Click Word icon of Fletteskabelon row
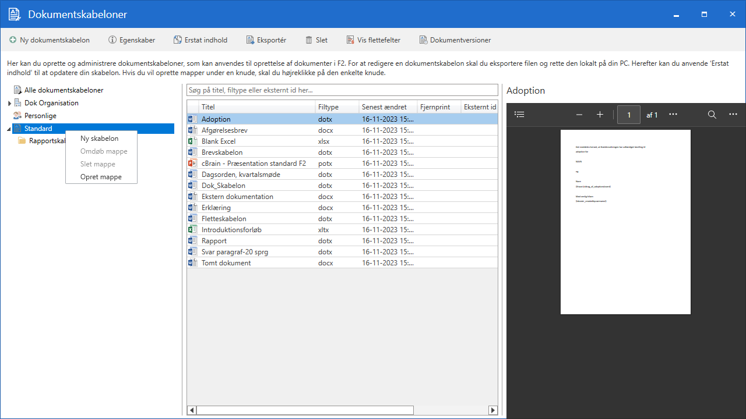Image resolution: width=746 pixels, height=419 pixels. (193, 219)
